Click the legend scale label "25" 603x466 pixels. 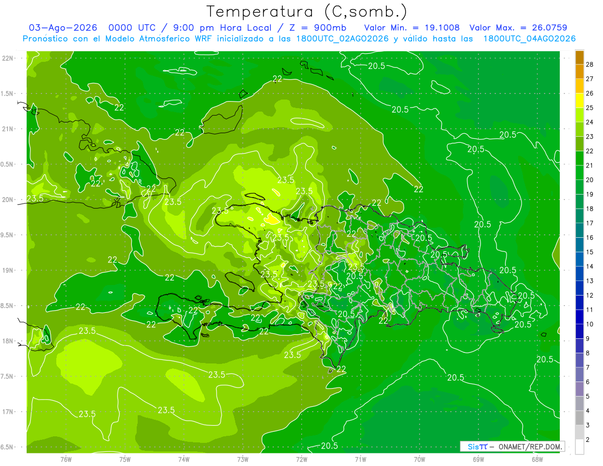[x=590, y=108]
